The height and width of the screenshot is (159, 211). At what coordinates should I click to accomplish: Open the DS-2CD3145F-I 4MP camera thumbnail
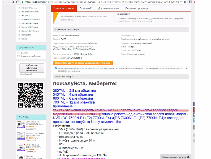pos(21,147)
